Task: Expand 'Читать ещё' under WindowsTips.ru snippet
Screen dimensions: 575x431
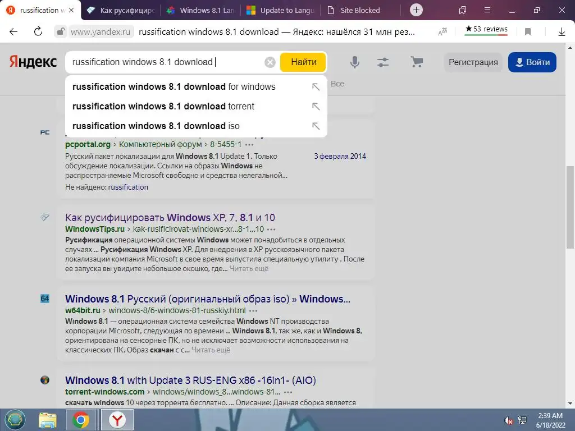Action: [249, 269]
